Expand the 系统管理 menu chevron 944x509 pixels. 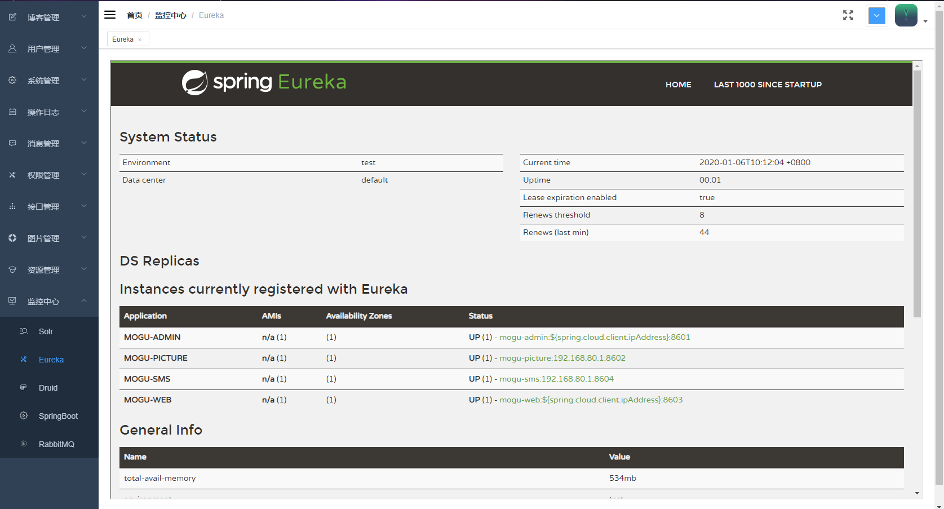coord(84,80)
